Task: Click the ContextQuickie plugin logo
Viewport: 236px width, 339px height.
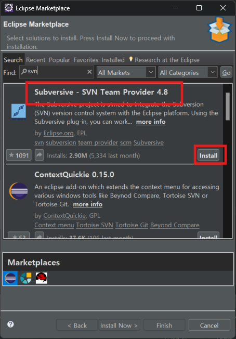Action: [18, 191]
